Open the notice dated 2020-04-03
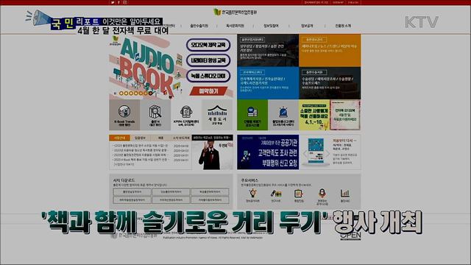 pos(151,150)
